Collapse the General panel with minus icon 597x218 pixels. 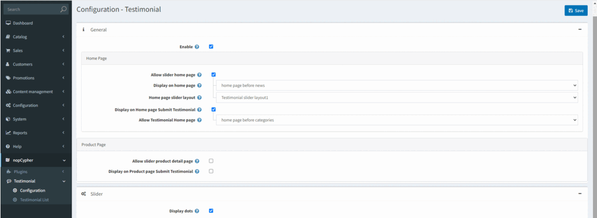(580, 30)
